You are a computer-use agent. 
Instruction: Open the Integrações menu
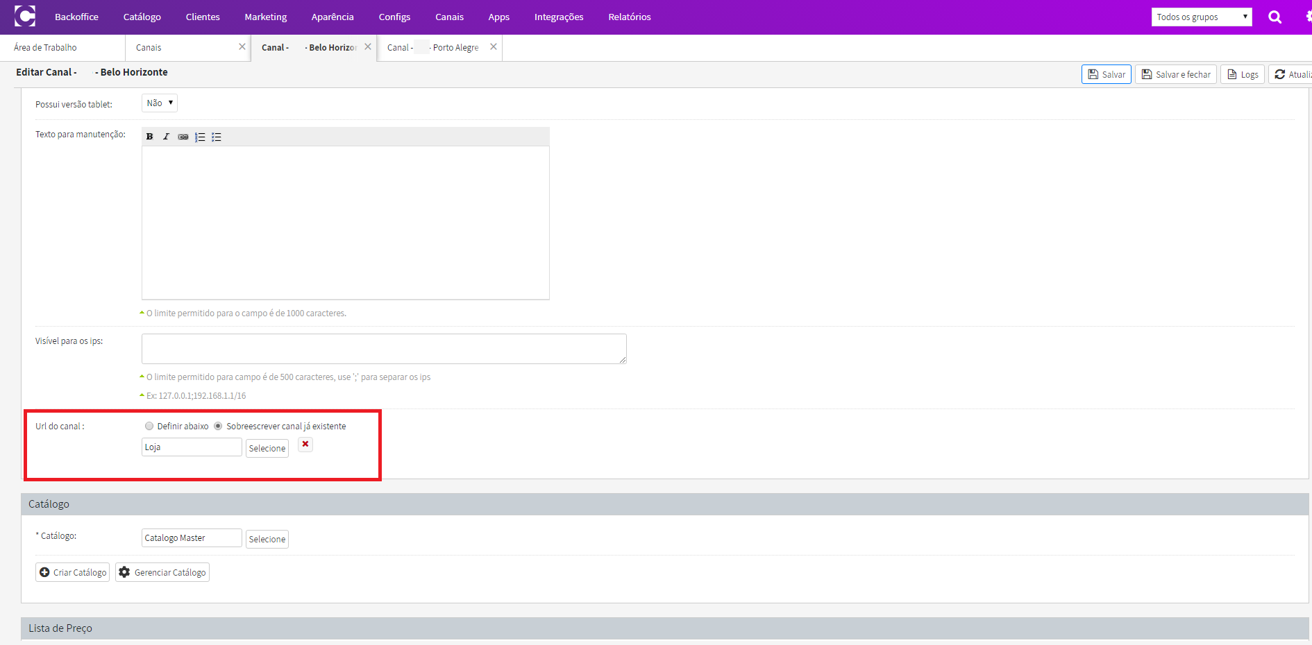tap(559, 17)
